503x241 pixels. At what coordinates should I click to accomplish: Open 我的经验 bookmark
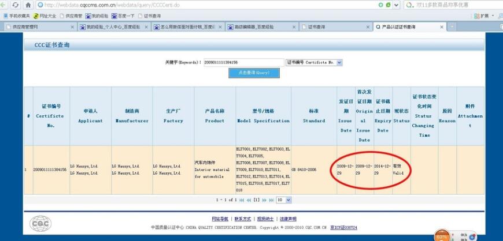coord(98,16)
